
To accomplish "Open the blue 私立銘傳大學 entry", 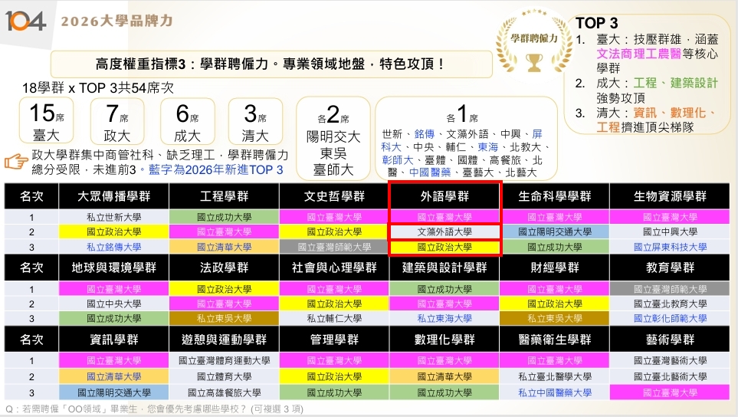I will pos(113,247).
